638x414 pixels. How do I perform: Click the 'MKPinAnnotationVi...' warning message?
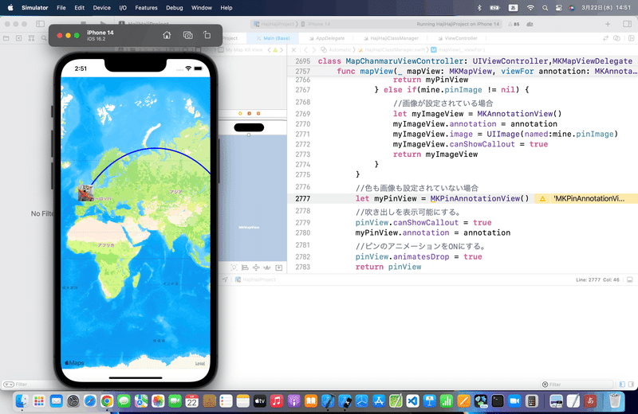[589, 199]
